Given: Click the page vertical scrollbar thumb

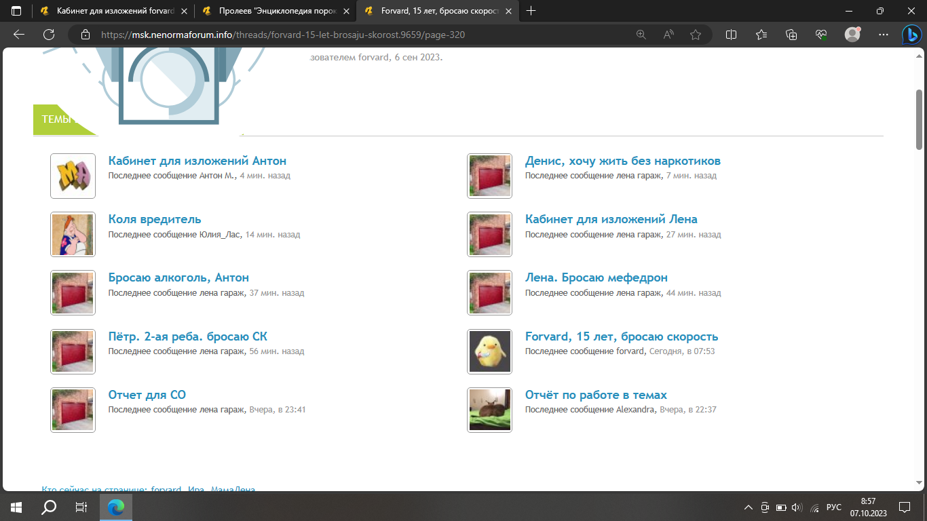Looking at the screenshot, I should [920, 119].
